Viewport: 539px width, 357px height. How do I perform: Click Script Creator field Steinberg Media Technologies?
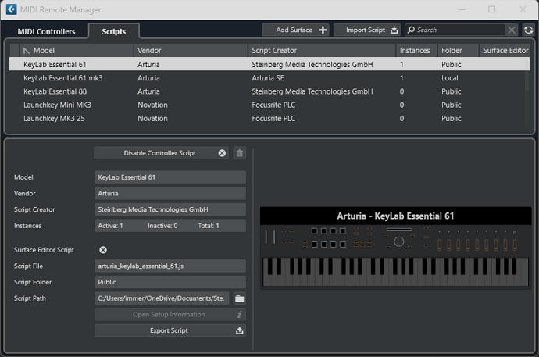[170, 209]
